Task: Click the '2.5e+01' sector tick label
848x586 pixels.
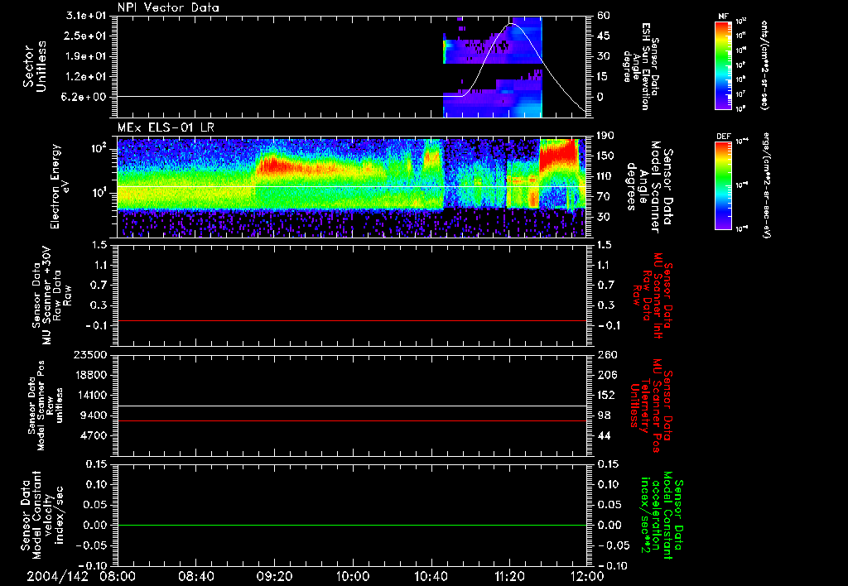Action: (86, 36)
